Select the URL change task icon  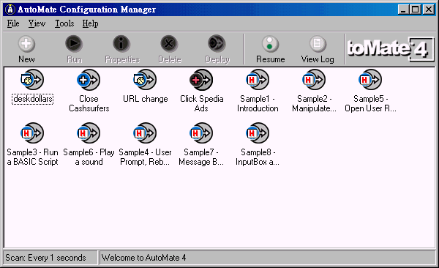[145, 80]
